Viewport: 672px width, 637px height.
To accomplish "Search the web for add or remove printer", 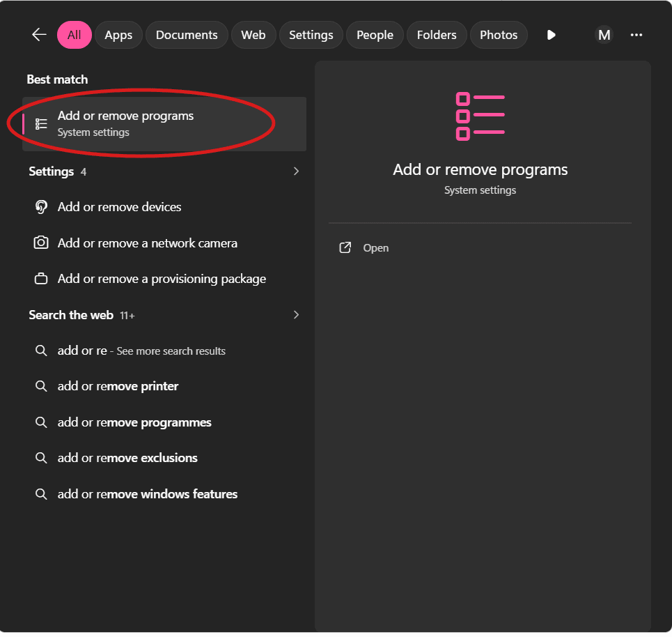I will pyautogui.click(x=118, y=386).
